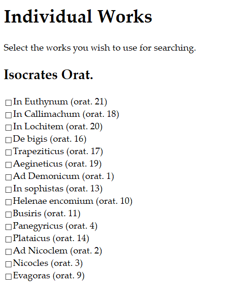Screen dimensions: 232x282
Task: Check the Nicocles (orat. 3) checkbox
Action: click(8, 264)
